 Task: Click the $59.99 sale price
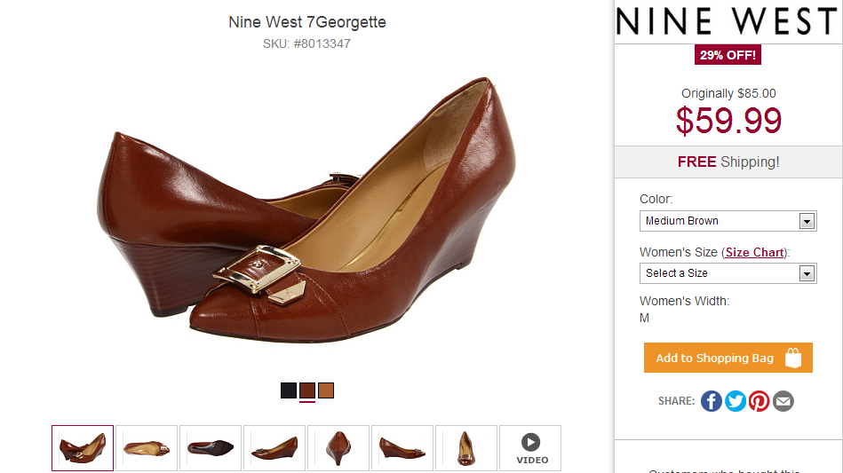point(728,121)
